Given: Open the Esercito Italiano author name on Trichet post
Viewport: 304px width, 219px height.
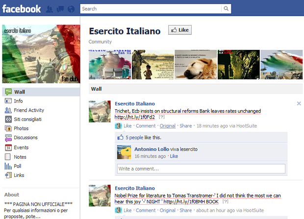Looking at the screenshot, I should (135, 104).
